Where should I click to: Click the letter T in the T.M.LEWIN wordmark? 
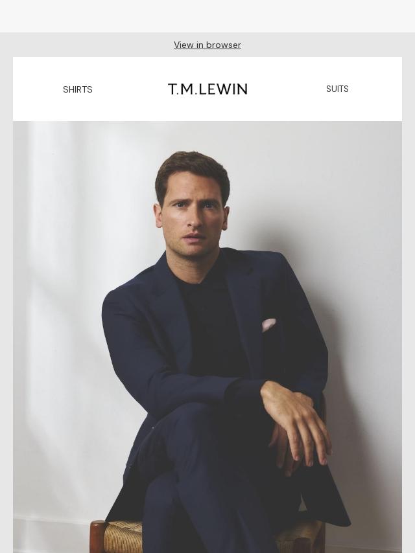pos(172,89)
